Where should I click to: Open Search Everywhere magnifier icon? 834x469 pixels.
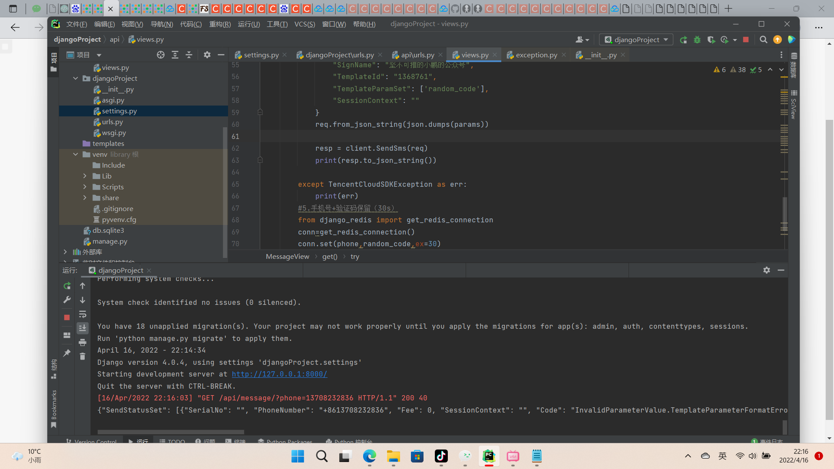[763, 40]
